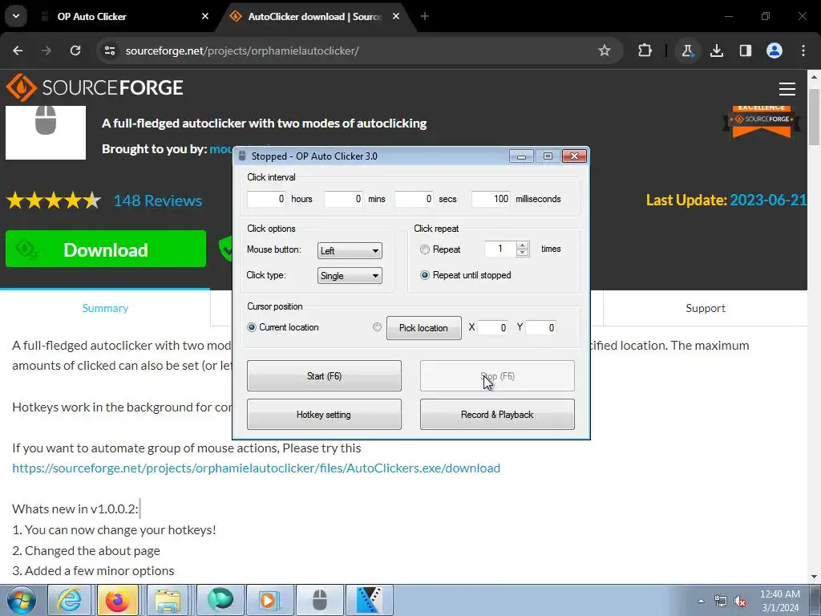Select Current location radio button

click(251, 327)
